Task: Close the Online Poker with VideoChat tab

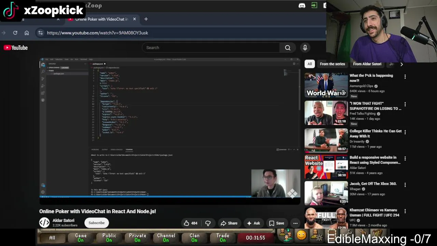Action: click(135, 19)
